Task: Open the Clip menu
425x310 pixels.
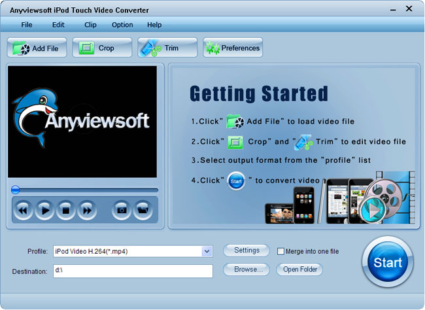Action: 90,25
